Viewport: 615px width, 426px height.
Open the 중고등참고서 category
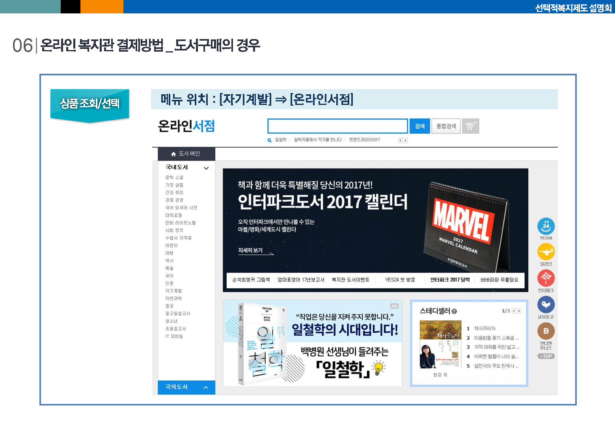click(178, 314)
